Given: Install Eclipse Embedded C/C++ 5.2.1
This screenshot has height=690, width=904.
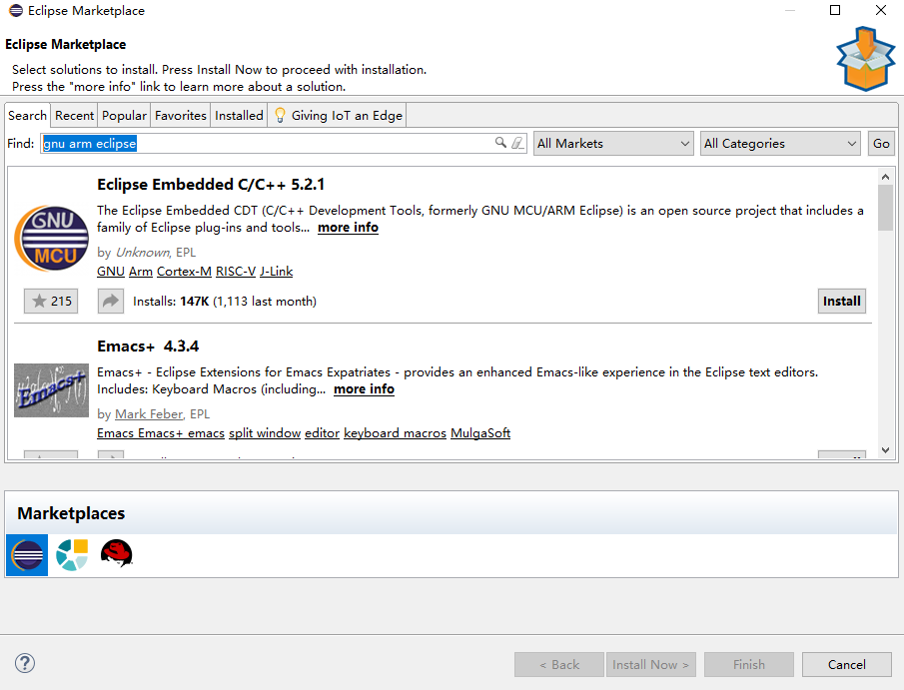Looking at the screenshot, I should click(842, 301).
